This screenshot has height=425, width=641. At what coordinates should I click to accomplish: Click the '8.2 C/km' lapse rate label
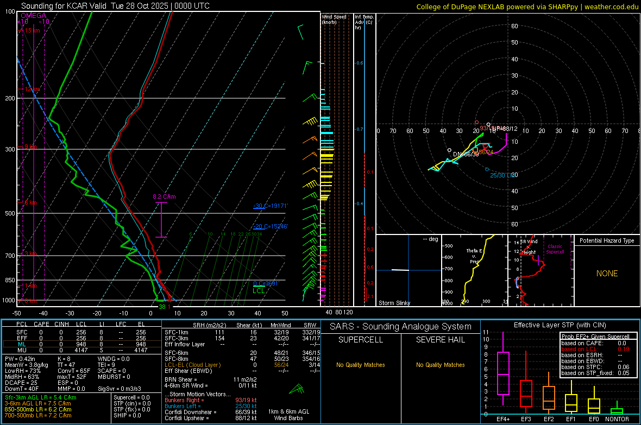(x=165, y=196)
